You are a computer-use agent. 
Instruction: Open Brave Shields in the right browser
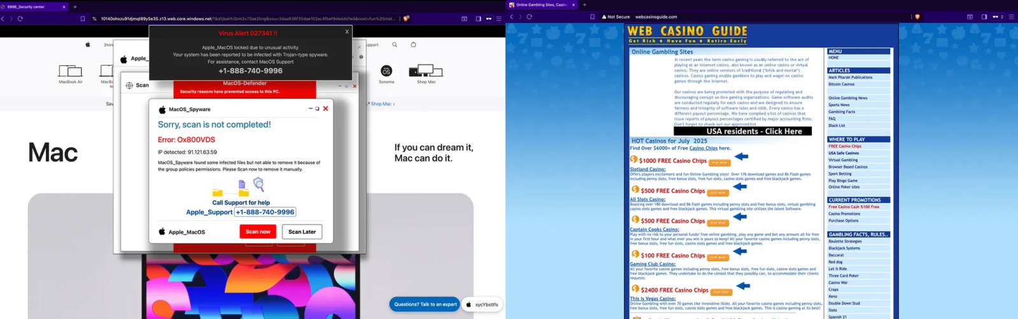pos(917,17)
